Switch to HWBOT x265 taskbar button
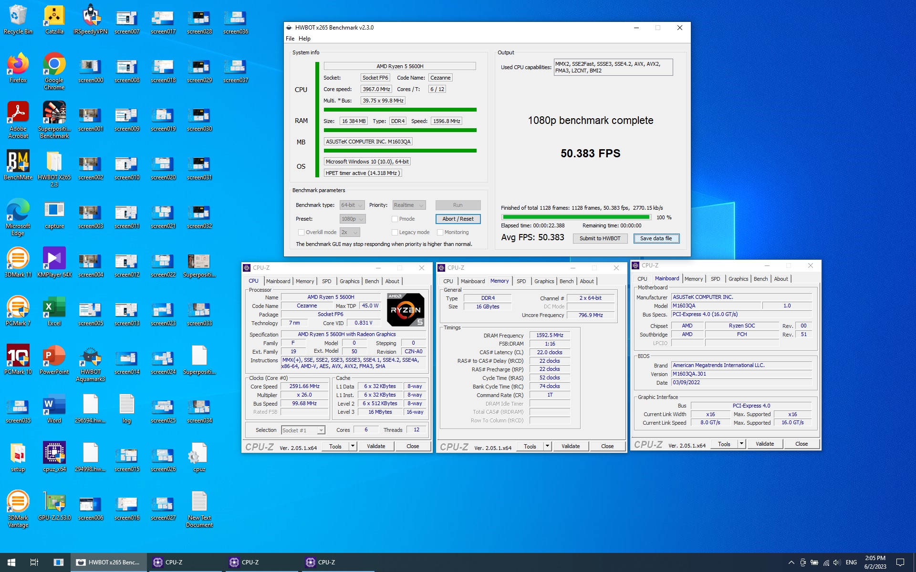 pos(109,562)
